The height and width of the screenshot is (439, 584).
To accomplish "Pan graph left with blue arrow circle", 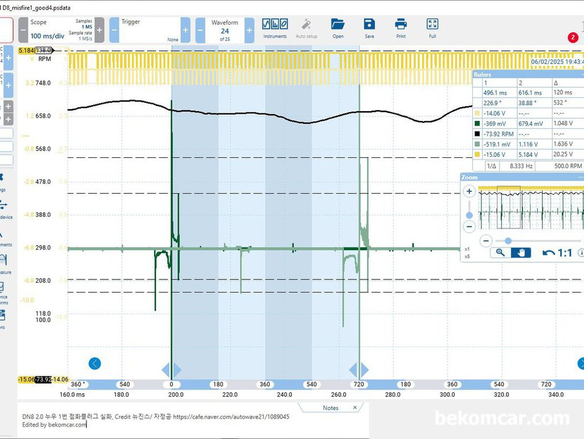I will [x=95, y=363].
